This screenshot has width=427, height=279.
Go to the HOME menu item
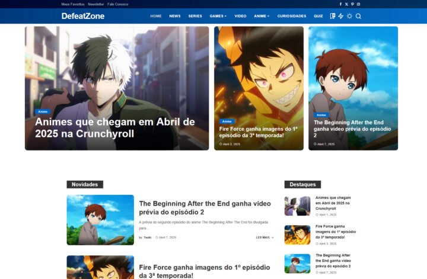(156, 16)
